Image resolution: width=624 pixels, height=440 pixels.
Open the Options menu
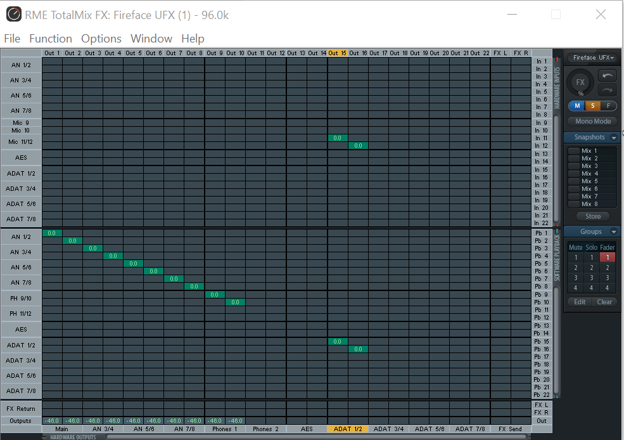(101, 39)
